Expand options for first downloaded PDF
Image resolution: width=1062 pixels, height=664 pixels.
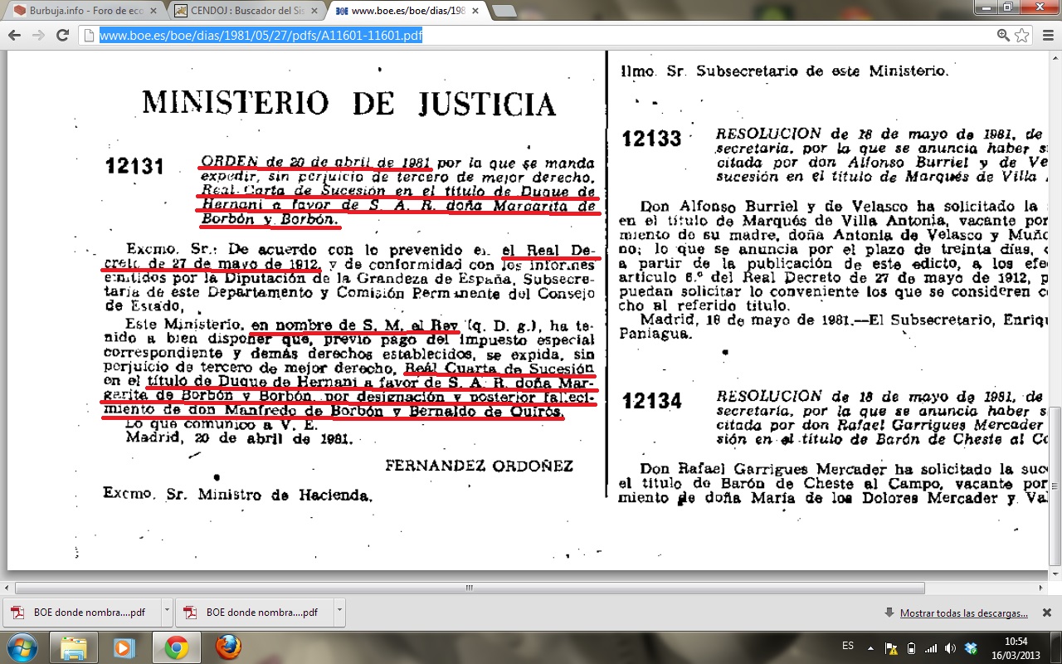[x=167, y=613]
